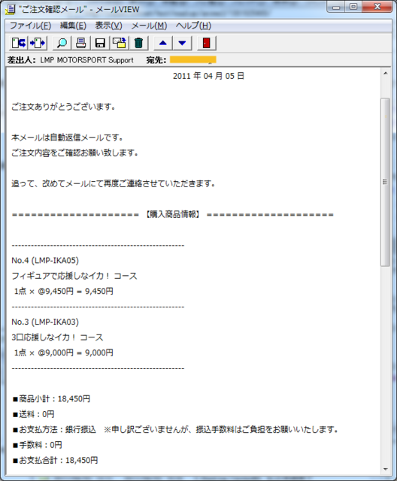The width and height of the screenshot is (397, 481).
Task: Click the item code No.3 (LMP-IKA03)
Action: (45, 322)
